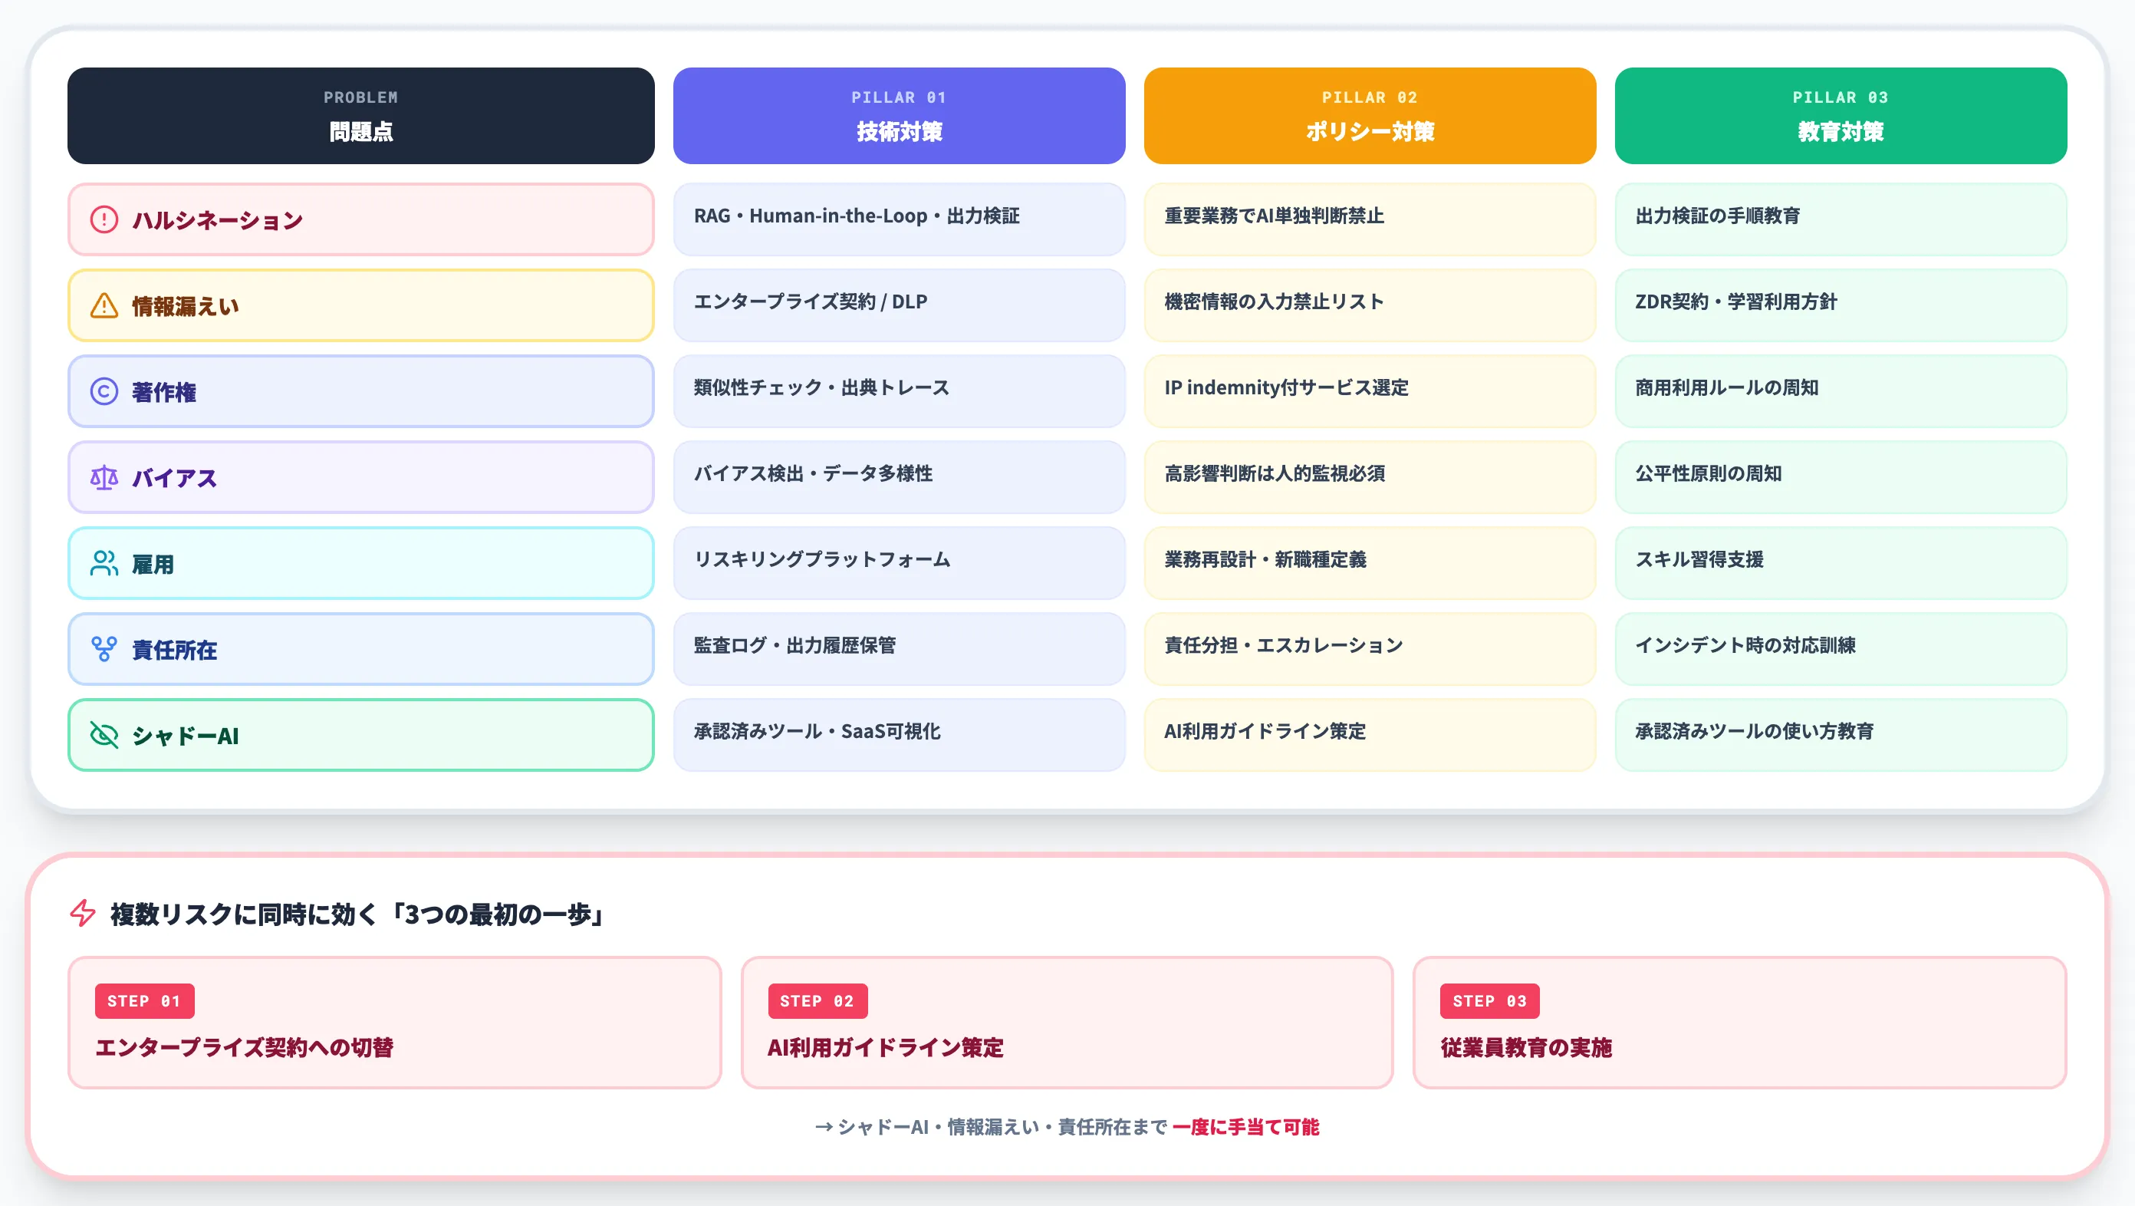Click the 情報漏えい problem label
Viewport: 2135px width, 1206px height.
tap(186, 307)
